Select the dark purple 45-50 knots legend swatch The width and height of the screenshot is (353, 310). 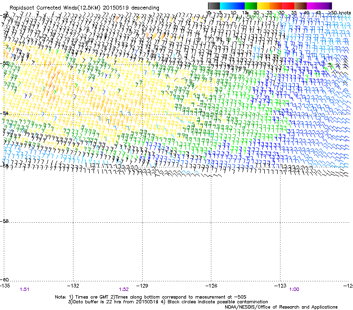click(x=325, y=6)
